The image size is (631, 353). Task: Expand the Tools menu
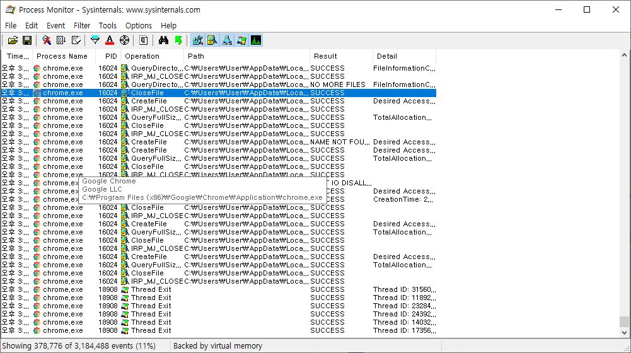(x=108, y=26)
